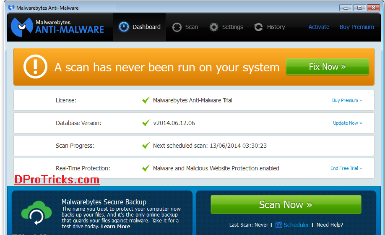Click the 'Database Version:' label
385x235 pixels.
click(78, 123)
